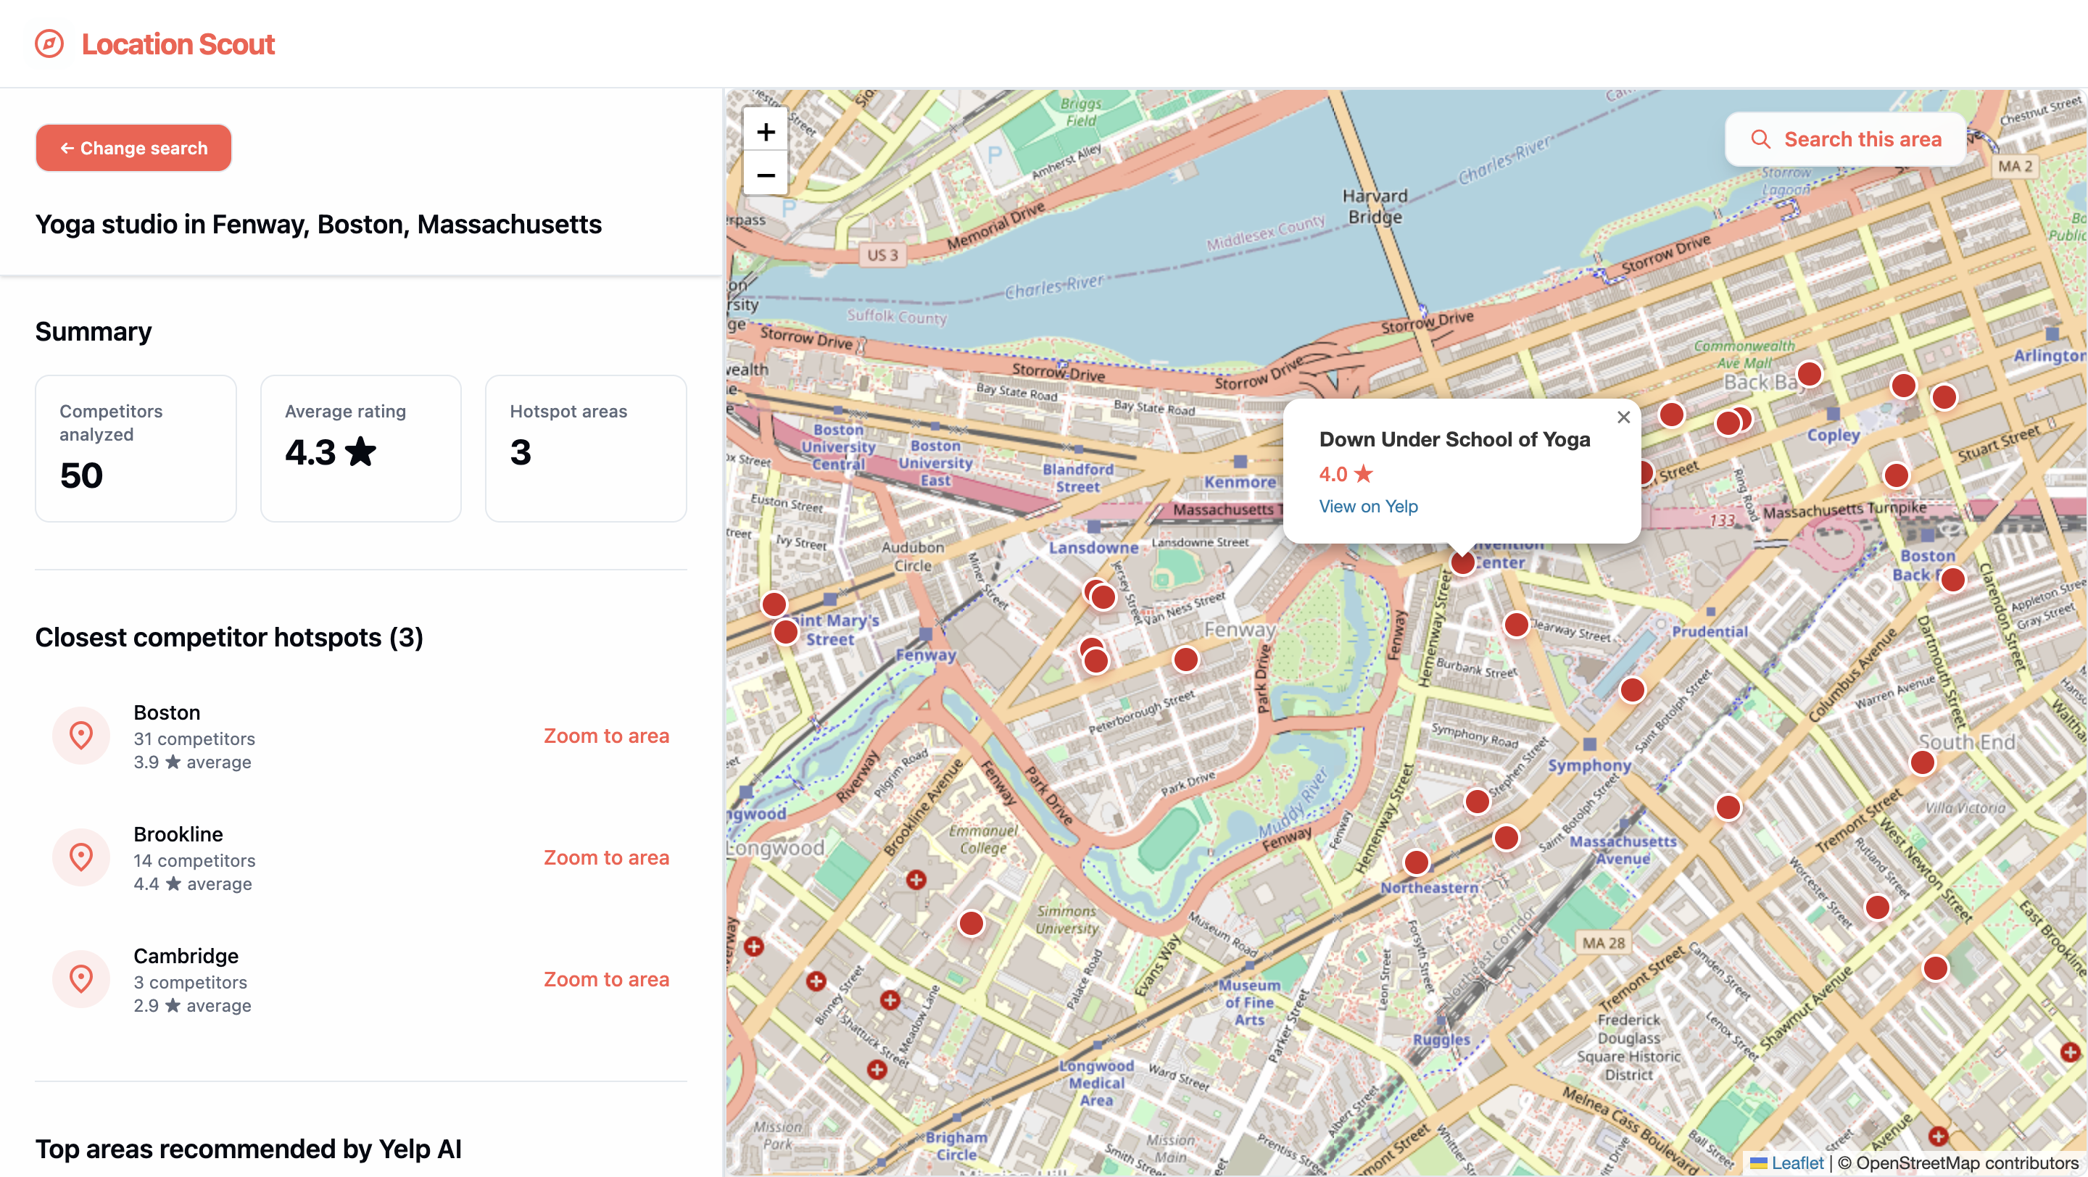Zoom to area for Cambridge
2088x1177 pixels.
[605, 978]
